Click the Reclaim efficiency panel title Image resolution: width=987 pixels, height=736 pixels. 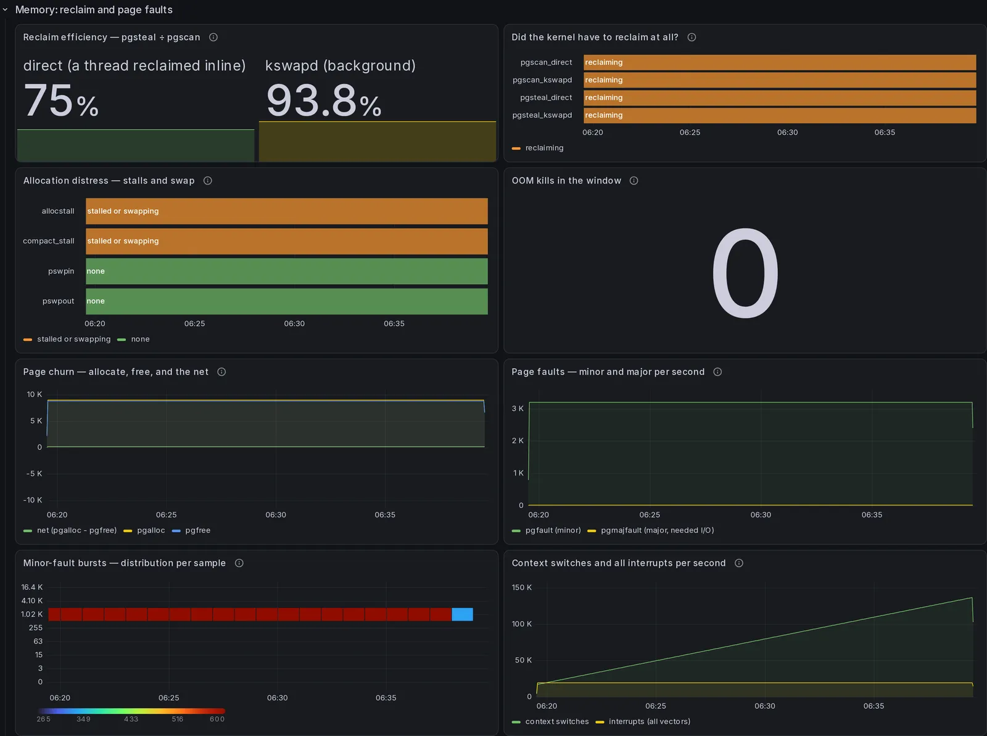click(x=112, y=37)
